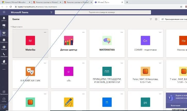Open the ofis team card
187x111 pixels.
tap(69, 74)
